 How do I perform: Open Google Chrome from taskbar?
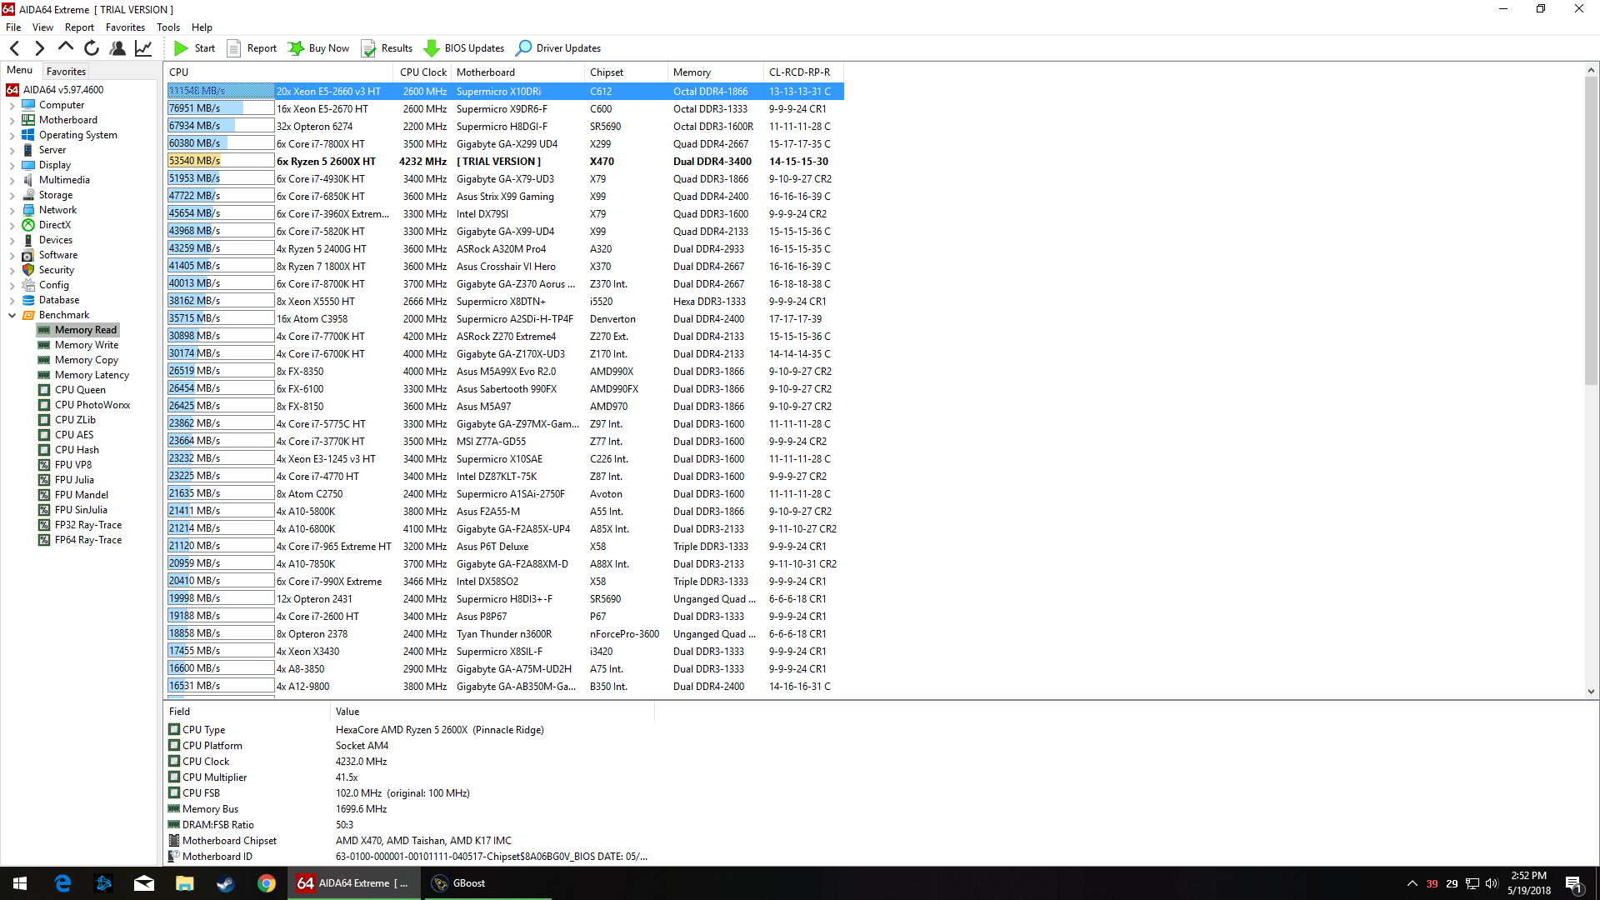[267, 883]
